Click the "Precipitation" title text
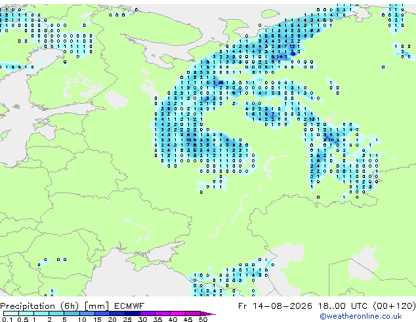This screenshot has height=322, width=416. click(28, 306)
